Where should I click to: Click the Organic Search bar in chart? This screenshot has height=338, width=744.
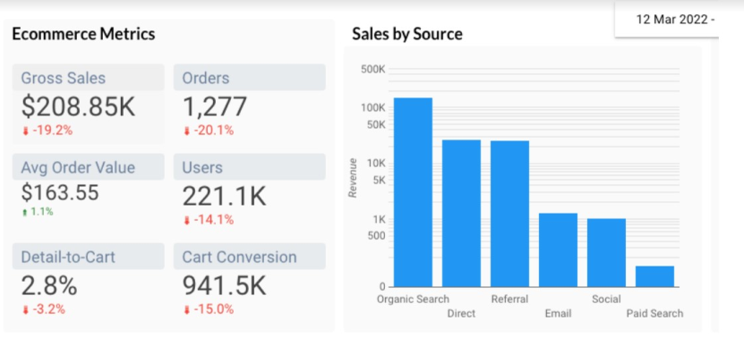(413, 192)
